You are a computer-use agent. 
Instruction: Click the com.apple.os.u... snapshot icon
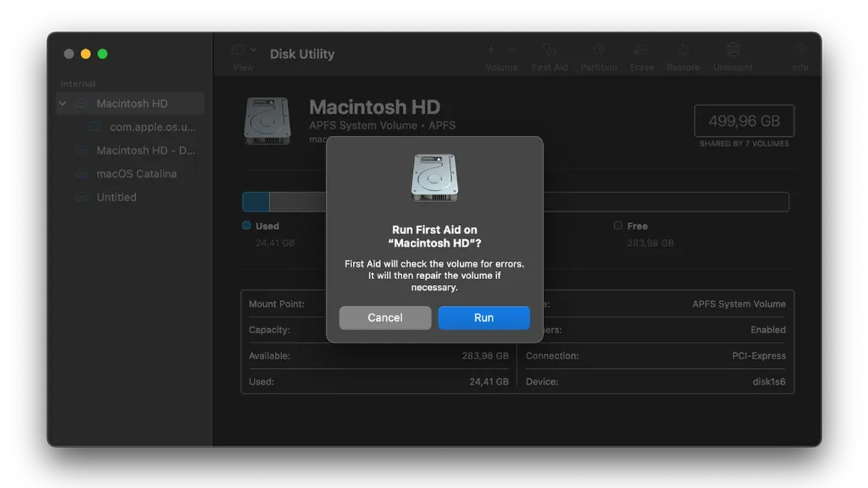click(x=95, y=127)
